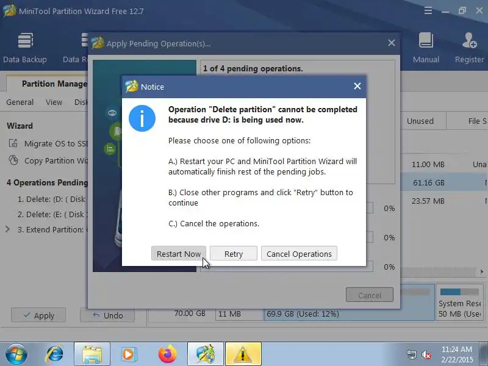This screenshot has width=488, height=366.
Task: Launch Internet Explorer from taskbar
Action: tap(55, 354)
